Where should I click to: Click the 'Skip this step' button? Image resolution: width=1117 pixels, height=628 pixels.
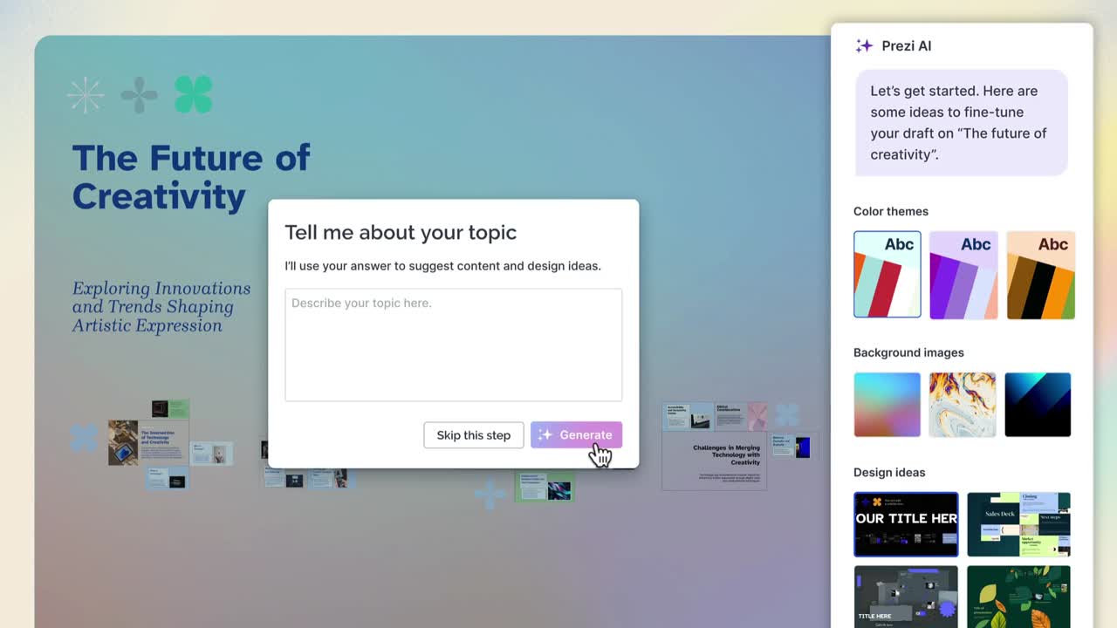tap(473, 435)
